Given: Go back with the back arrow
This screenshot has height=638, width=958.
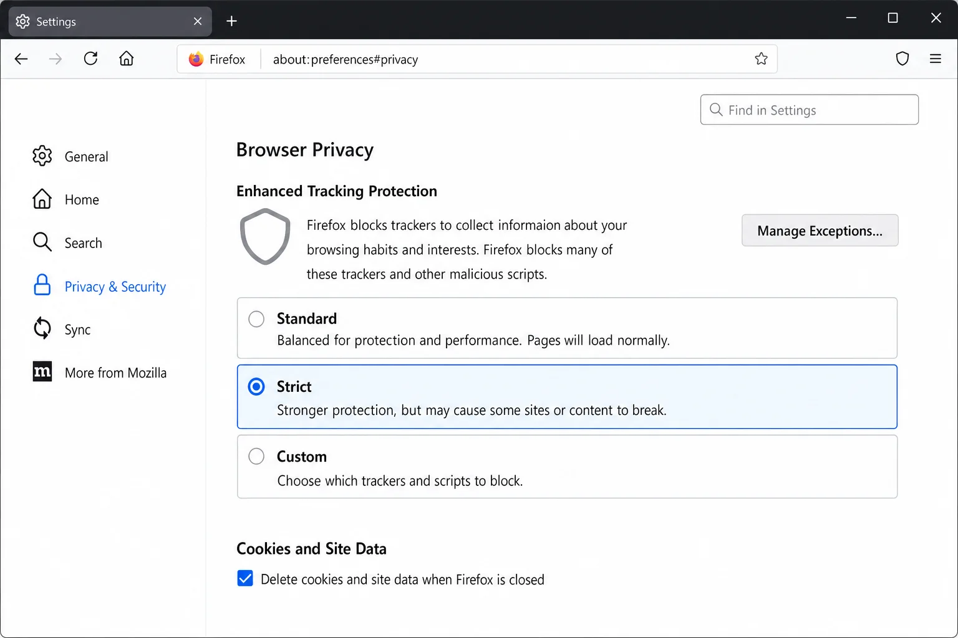Looking at the screenshot, I should 21,59.
